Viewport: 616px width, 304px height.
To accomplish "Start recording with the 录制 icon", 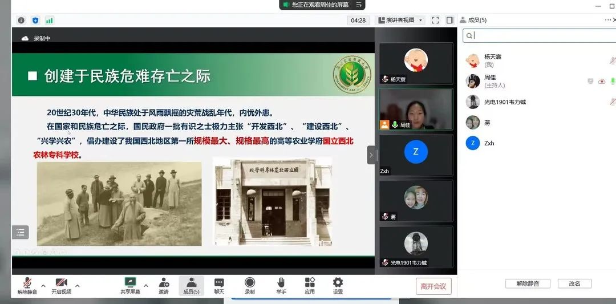I will (x=250, y=282).
